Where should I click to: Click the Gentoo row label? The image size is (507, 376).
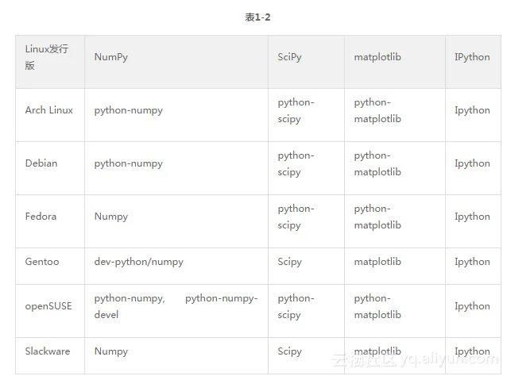[x=42, y=262]
